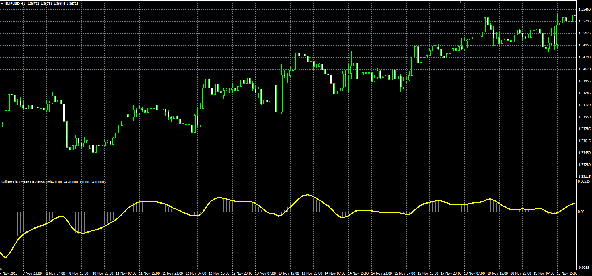The image size is (592, 276).
Task: Click the 11 Nov 23:00 time label
Action: click(x=173, y=273)
